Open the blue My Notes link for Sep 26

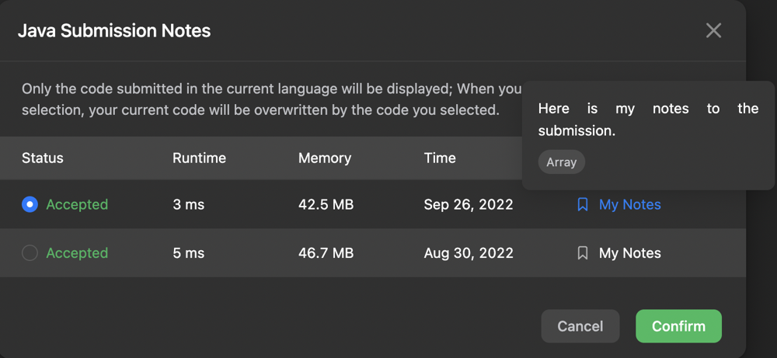(x=629, y=205)
